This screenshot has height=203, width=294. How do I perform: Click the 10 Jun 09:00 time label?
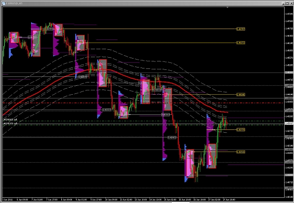tap(111, 200)
